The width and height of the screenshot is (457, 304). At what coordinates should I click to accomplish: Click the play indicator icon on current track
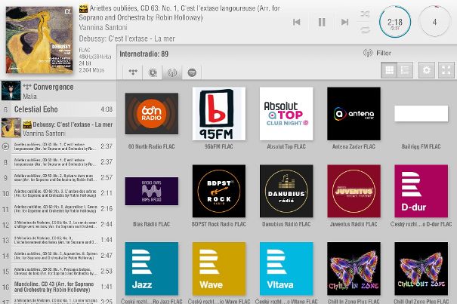pyautogui.click(x=5, y=146)
